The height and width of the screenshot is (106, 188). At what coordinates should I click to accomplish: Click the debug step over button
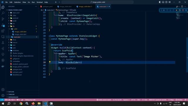[167, 10]
